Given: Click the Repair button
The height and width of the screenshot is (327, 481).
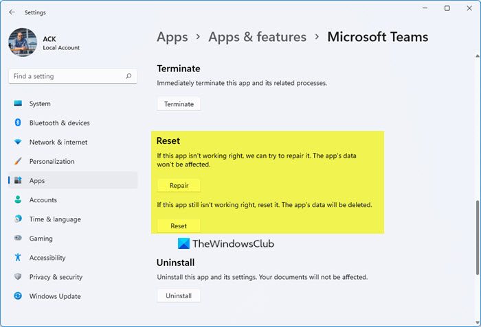Looking at the screenshot, I should (179, 185).
